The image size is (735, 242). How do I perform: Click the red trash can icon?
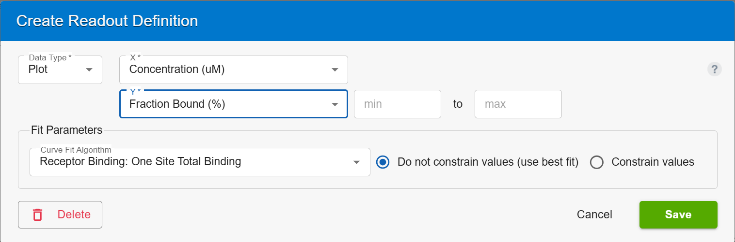point(37,214)
